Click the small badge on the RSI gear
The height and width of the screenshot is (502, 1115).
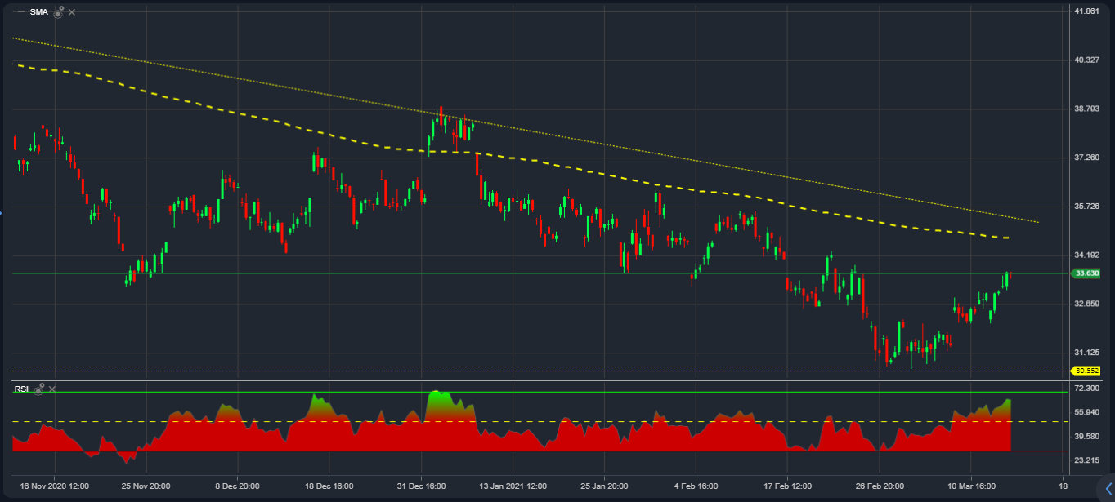[42, 385]
